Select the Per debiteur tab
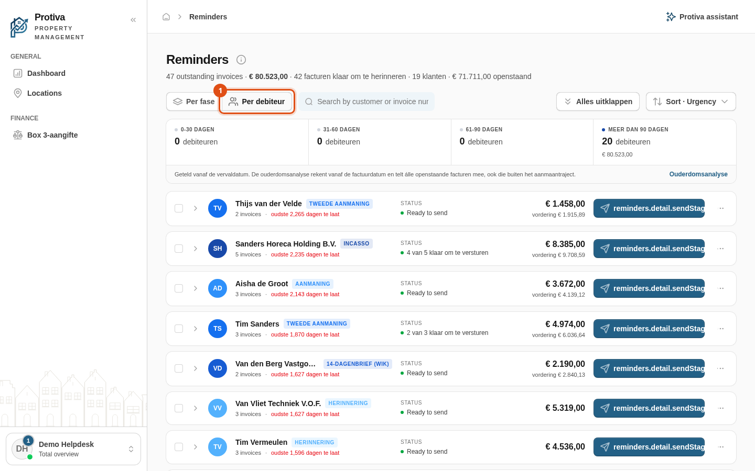The height and width of the screenshot is (471, 755). click(257, 102)
